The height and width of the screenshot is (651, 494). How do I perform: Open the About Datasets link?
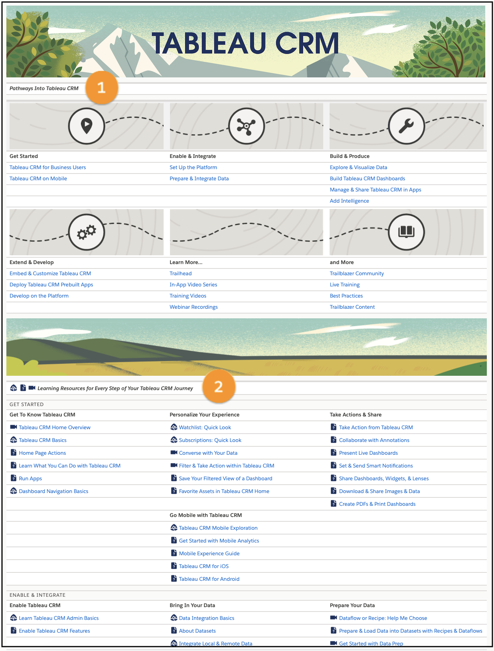point(197,631)
